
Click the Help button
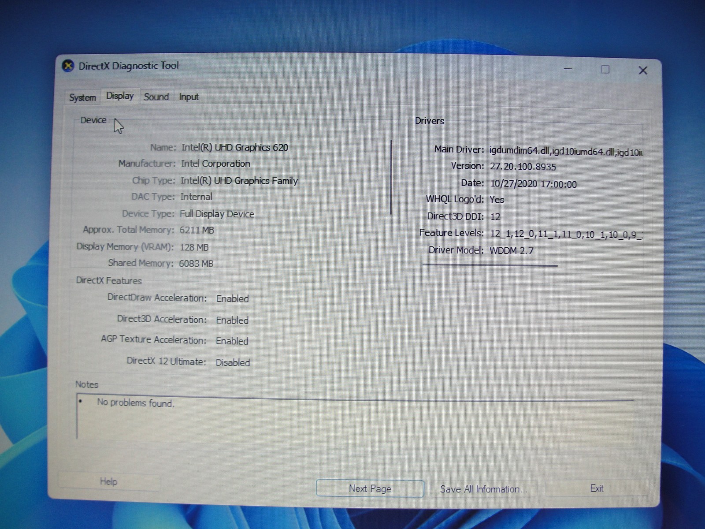[108, 481]
